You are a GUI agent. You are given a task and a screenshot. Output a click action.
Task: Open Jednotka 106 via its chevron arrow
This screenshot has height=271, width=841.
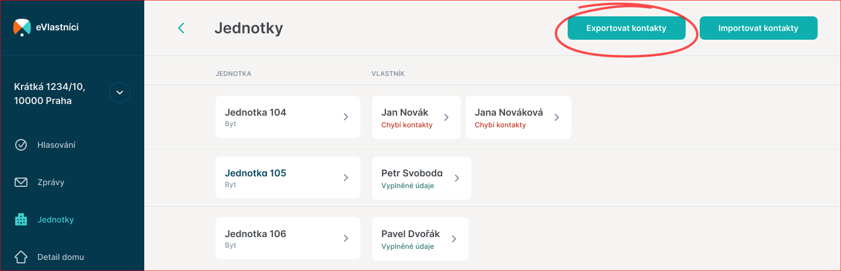346,238
